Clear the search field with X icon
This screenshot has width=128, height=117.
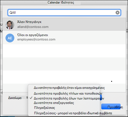click(x=118, y=13)
